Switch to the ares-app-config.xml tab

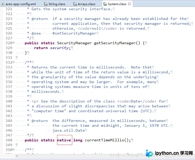tap(19, 4)
